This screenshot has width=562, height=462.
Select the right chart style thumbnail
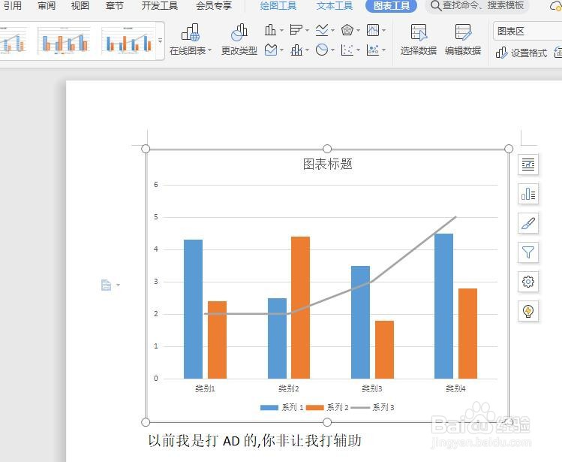(x=128, y=41)
